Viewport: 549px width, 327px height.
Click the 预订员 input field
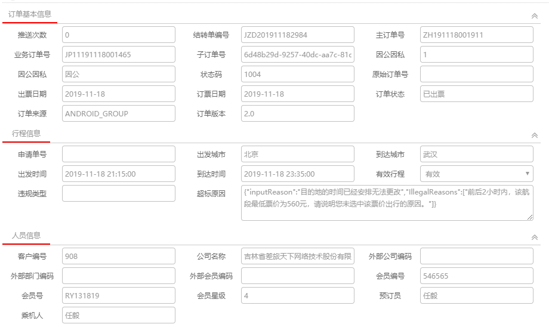pos(477,295)
